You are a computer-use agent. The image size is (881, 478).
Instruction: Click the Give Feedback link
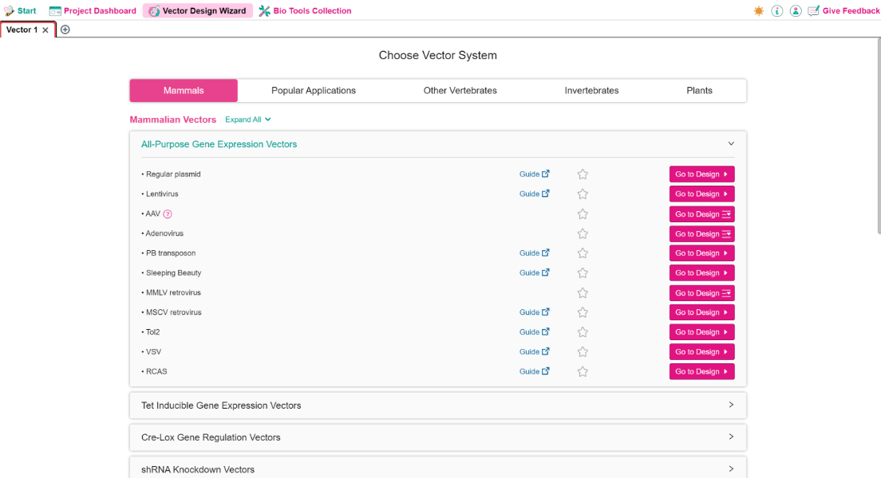point(844,10)
